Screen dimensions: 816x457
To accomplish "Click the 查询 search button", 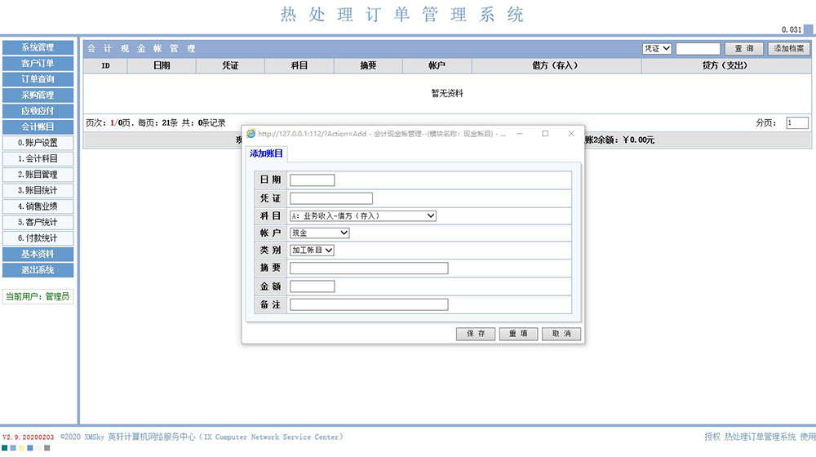I will pos(744,49).
